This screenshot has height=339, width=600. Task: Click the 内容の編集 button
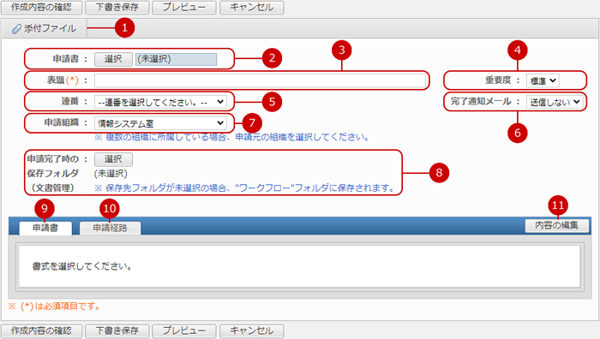[x=557, y=225]
